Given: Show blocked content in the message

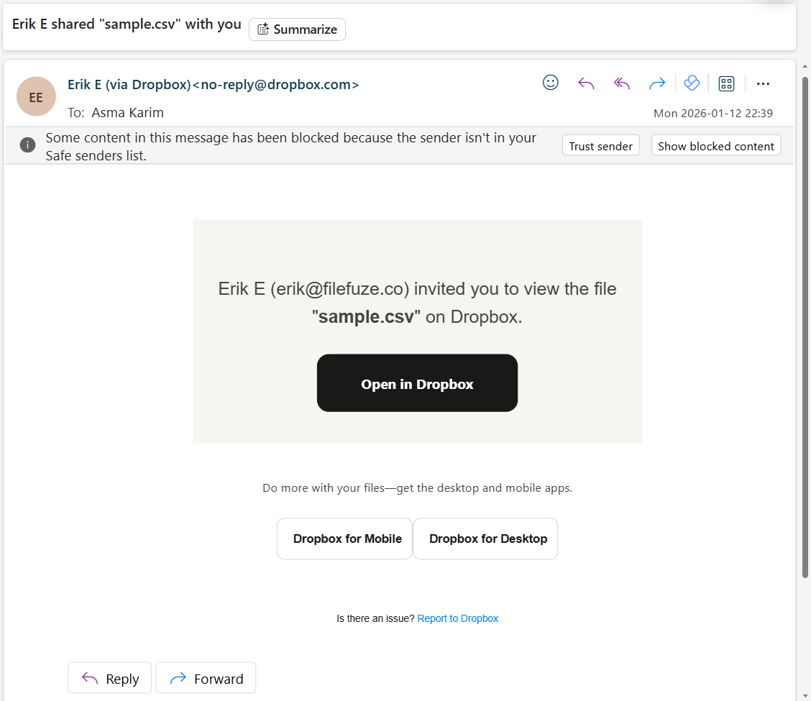Looking at the screenshot, I should 715,145.
